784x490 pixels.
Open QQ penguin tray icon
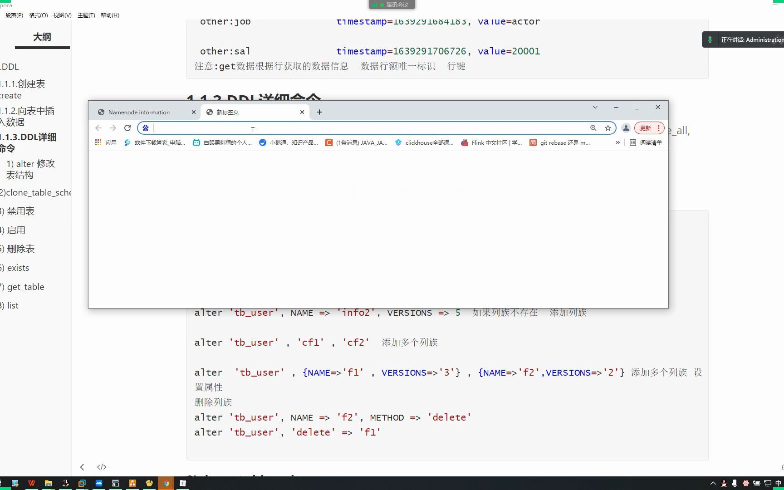[724, 483]
